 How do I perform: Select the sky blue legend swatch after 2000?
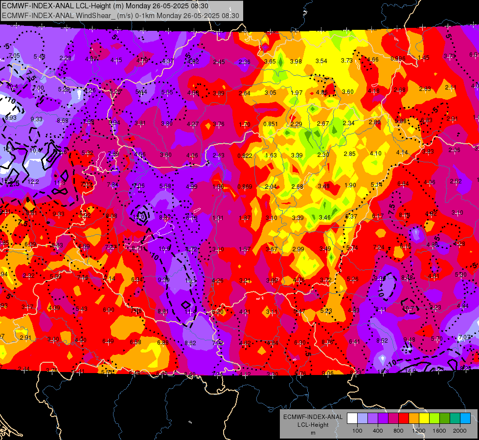pyautogui.click(x=466, y=418)
